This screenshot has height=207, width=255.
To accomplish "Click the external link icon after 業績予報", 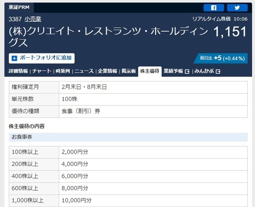I will pyautogui.click(x=187, y=71).
